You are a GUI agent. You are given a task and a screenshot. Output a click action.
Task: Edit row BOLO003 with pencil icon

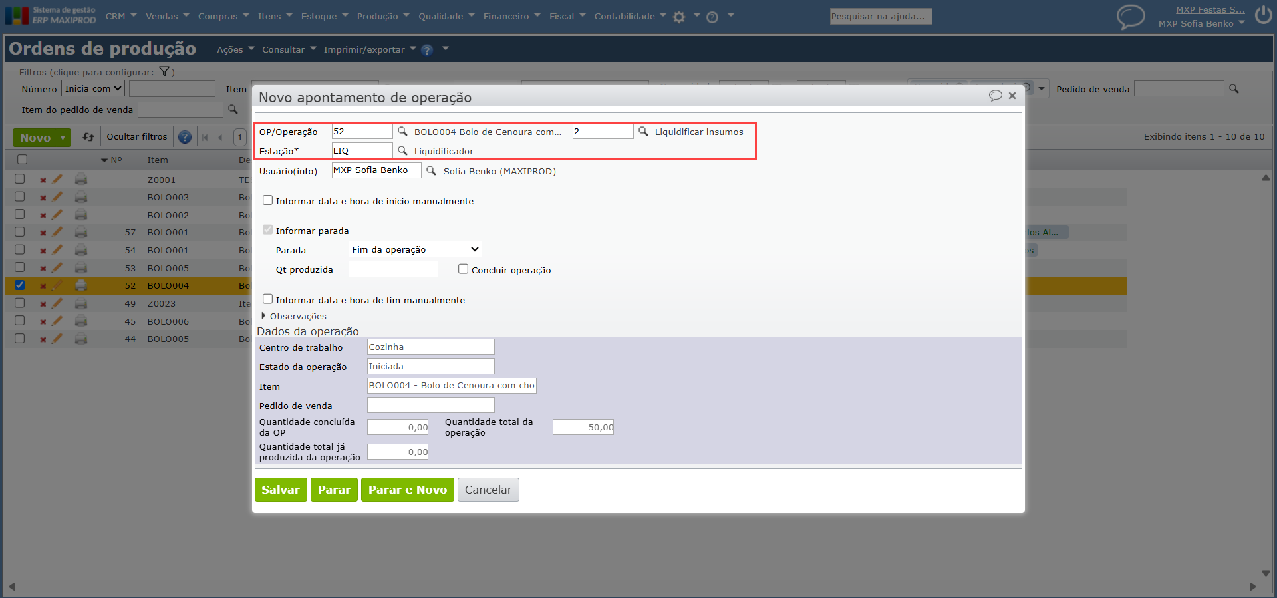click(57, 197)
